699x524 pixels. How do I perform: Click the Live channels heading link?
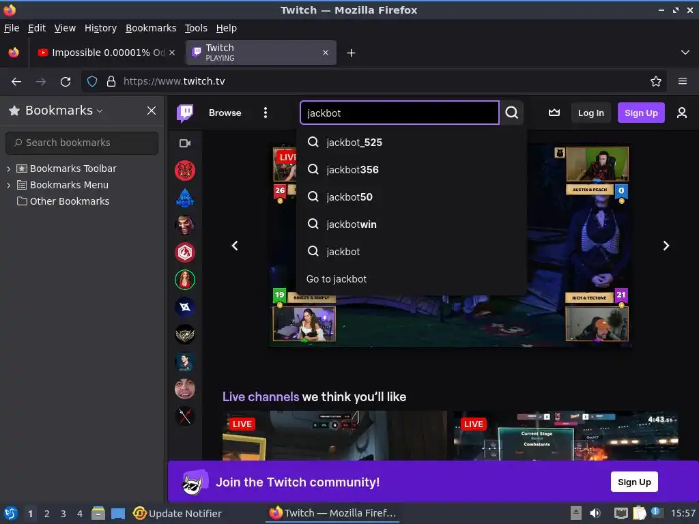coord(261,396)
